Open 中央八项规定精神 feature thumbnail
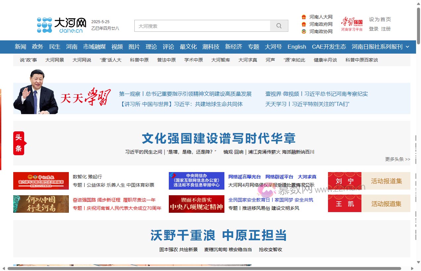This screenshot has height=271, width=421. pyautogui.click(x=196, y=203)
